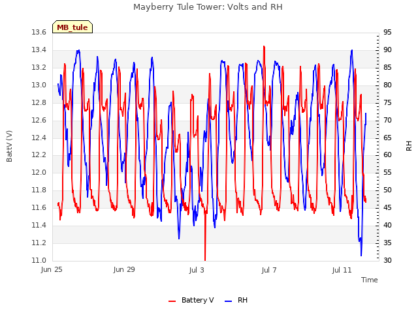Click the 75 RH tick label
Screen dimensions: 418x313
[387, 103]
